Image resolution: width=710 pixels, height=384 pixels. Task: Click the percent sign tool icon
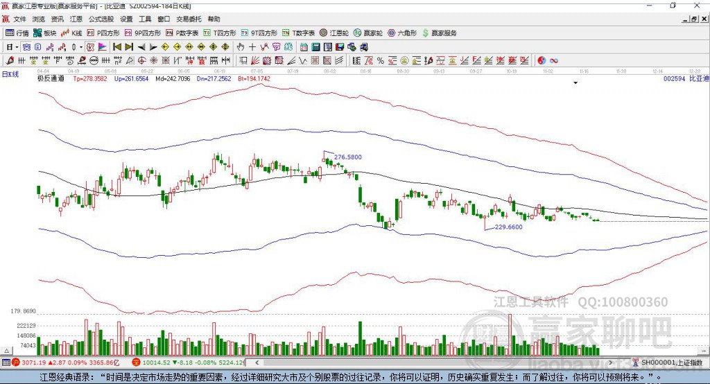pos(381,60)
